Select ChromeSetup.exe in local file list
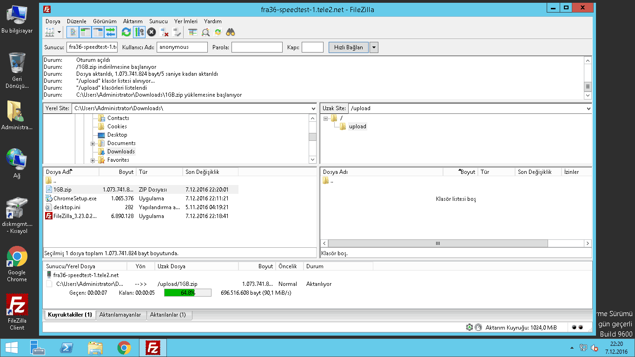The width and height of the screenshot is (635, 357). (141, 198)
